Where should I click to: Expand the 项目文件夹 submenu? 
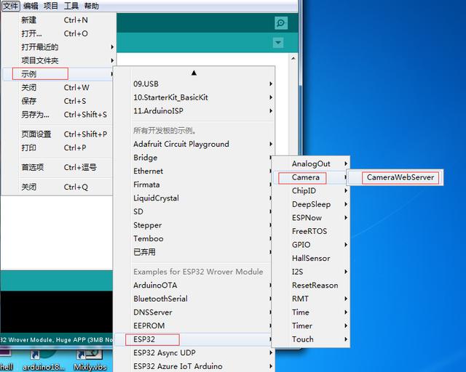[58, 60]
